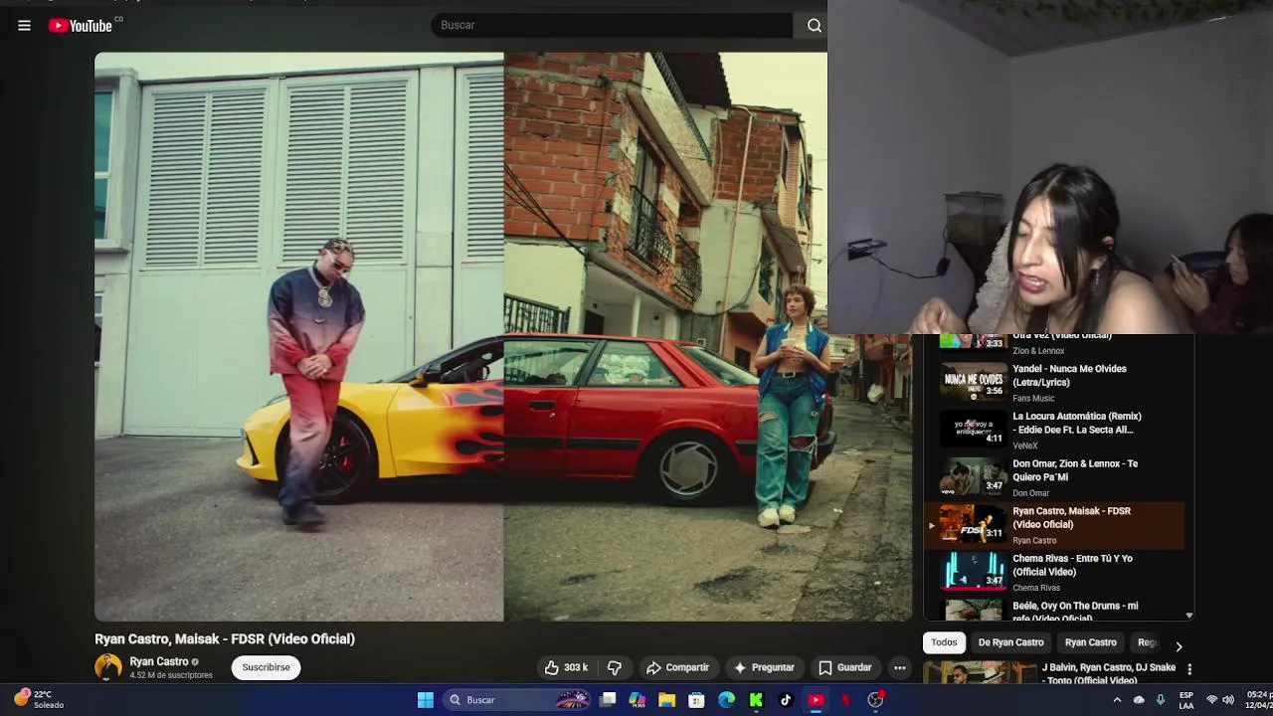Select the Todos filter chip
Screen dimensions: 1273x716
944,642
